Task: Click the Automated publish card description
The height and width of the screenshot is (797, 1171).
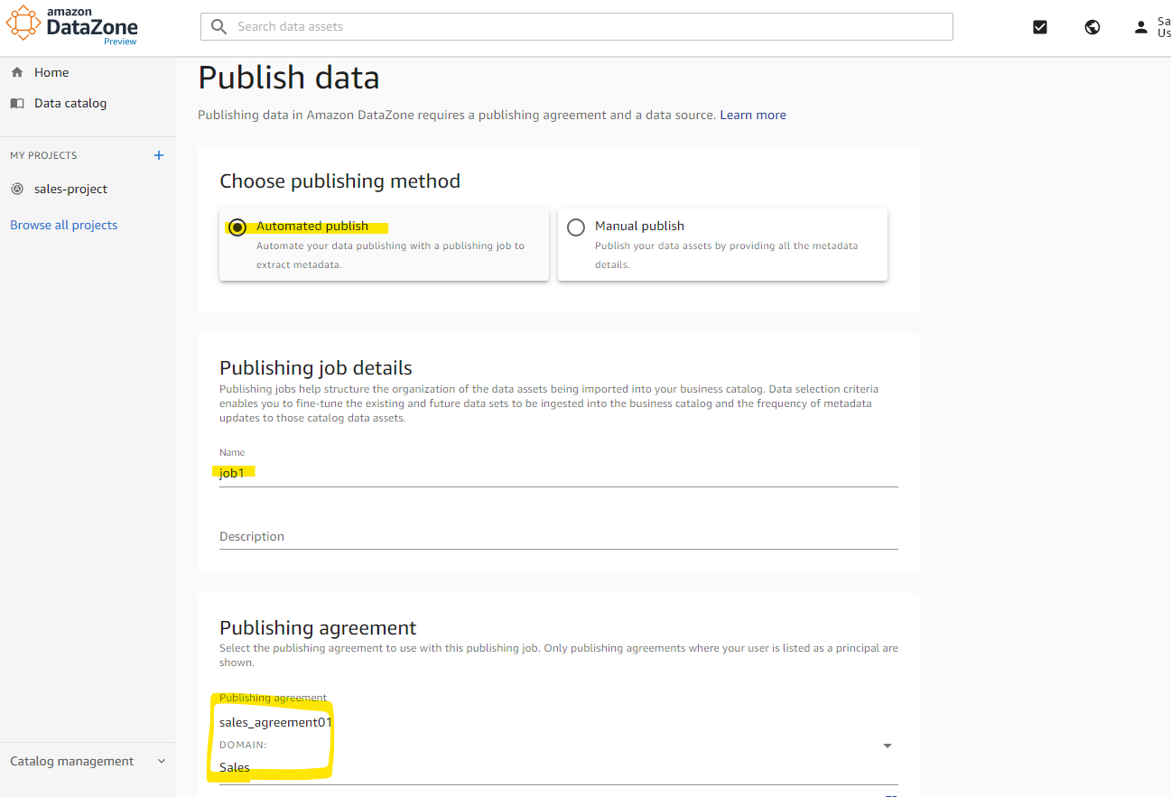Action: click(x=390, y=255)
